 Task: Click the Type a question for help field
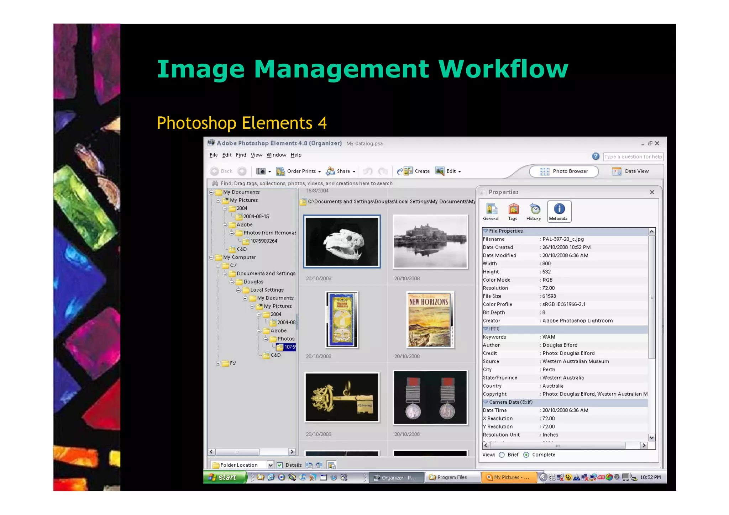tap(633, 156)
